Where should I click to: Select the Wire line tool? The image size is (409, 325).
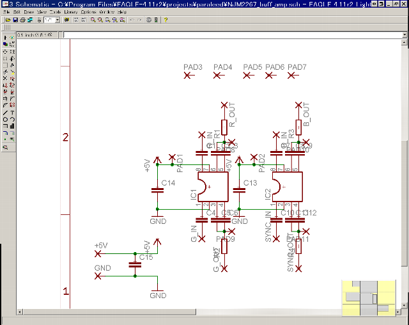click(5, 112)
